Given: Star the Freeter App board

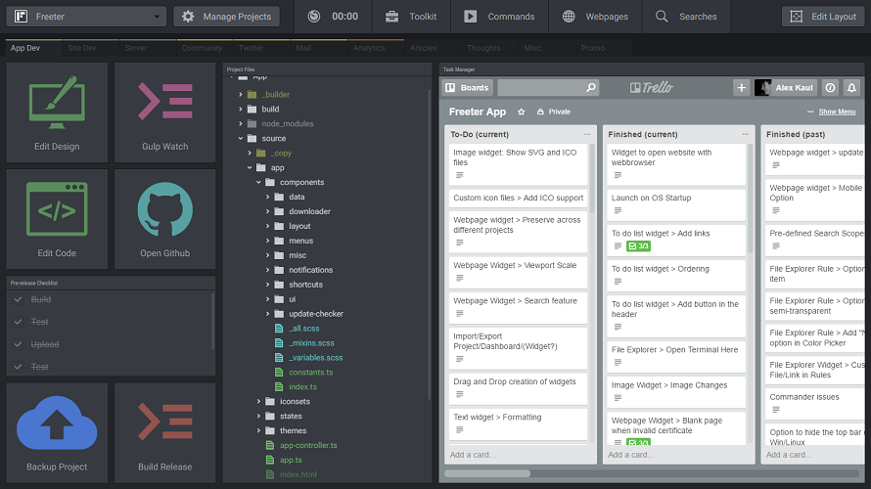Looking at the screenshot, I should tap(521, 112).
